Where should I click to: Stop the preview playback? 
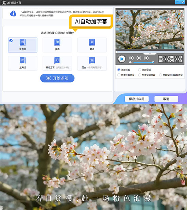[x=131, y=58]
